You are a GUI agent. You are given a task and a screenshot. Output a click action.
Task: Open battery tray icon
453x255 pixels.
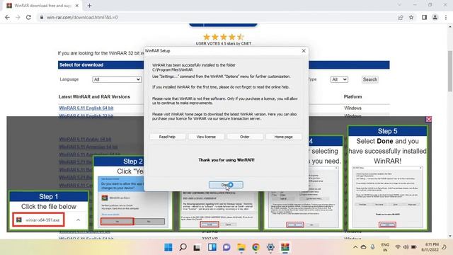click(414, 247)
